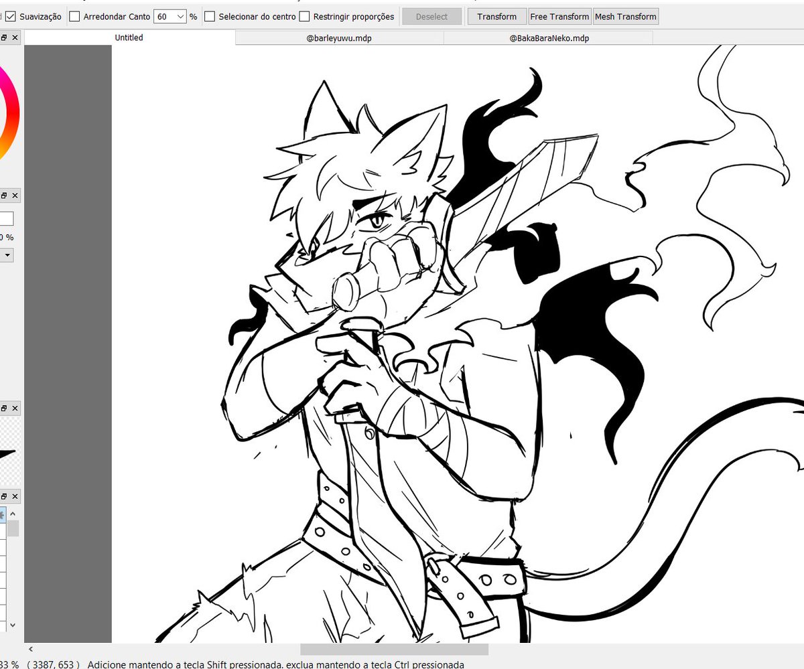Float the brush preview panel
The width and height of the screenshot is (804, 669).
[3, 408]
